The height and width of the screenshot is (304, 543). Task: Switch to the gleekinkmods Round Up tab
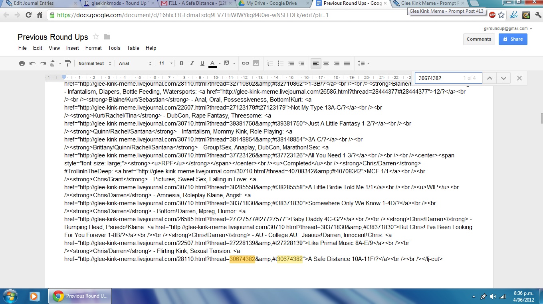(119, 3)
